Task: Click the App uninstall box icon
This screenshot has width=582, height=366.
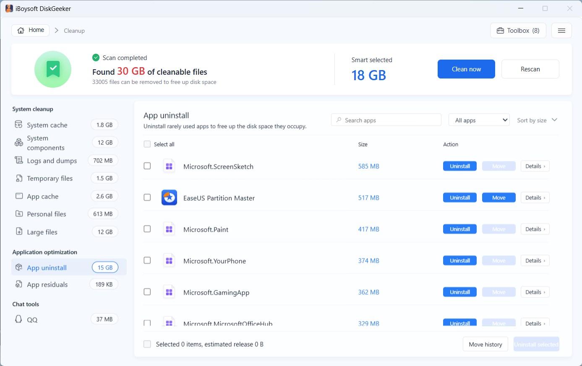Action: (19, 267)
